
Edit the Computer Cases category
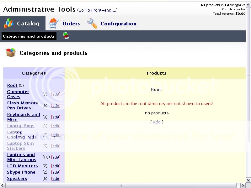(x=56, y=94)
